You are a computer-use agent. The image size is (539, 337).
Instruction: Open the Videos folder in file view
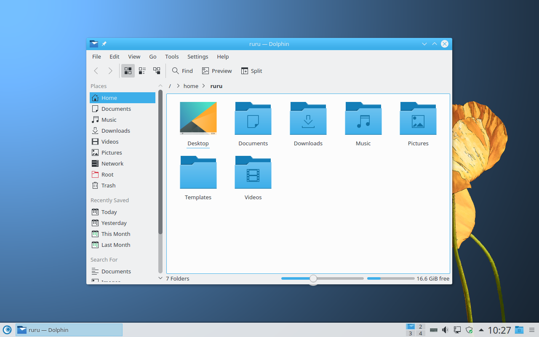[253, 173]
